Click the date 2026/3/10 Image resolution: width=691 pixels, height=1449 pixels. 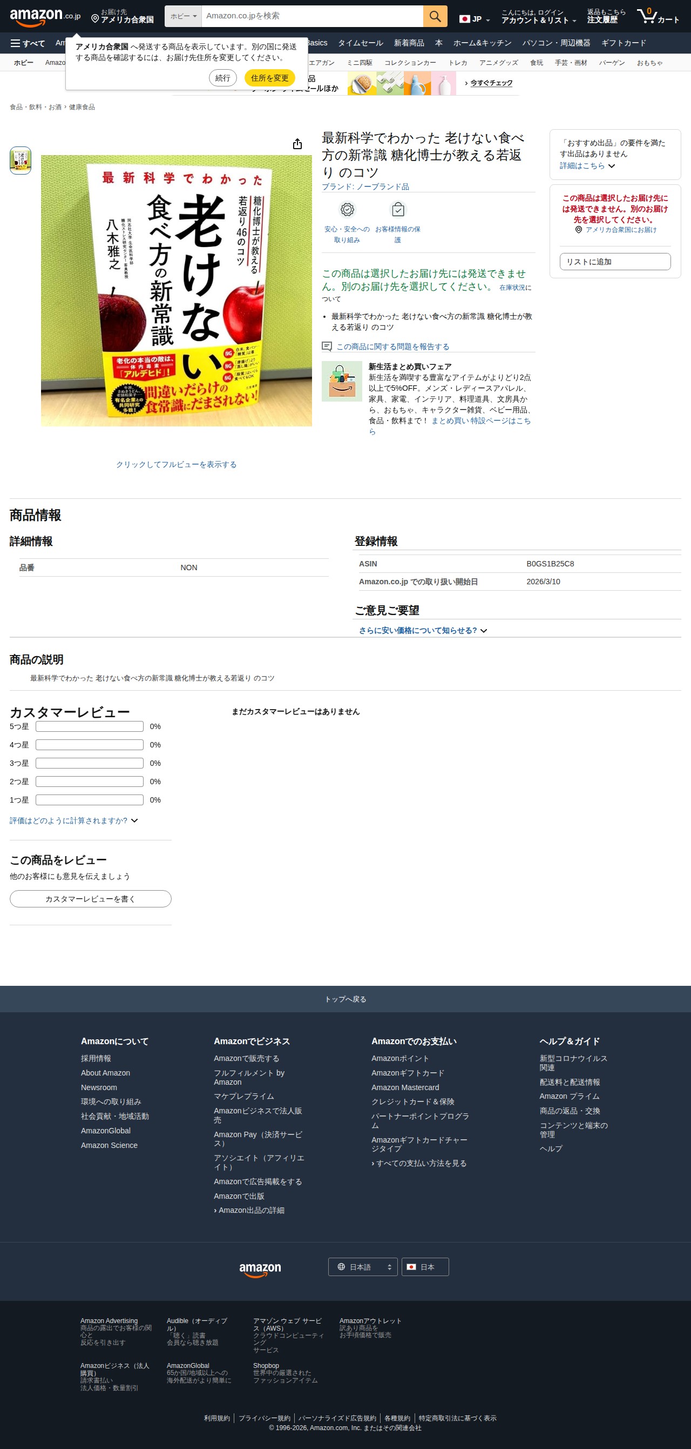coord(543,582)
